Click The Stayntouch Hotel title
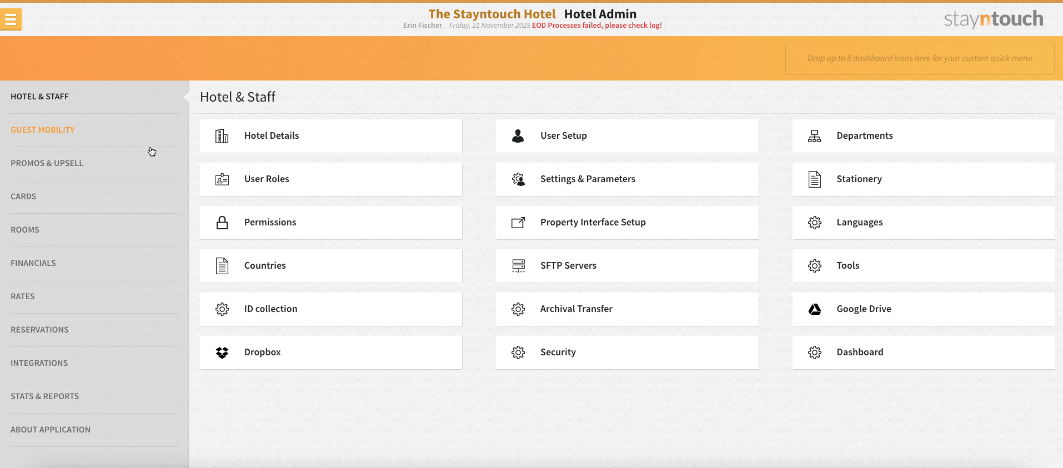Image resolution: width=1063 pixels, height=468 pixels. [492, 14]
